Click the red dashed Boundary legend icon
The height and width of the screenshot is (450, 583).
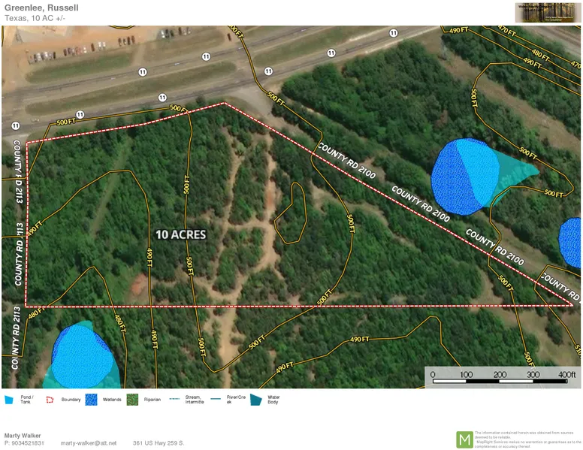click(50, 400)
